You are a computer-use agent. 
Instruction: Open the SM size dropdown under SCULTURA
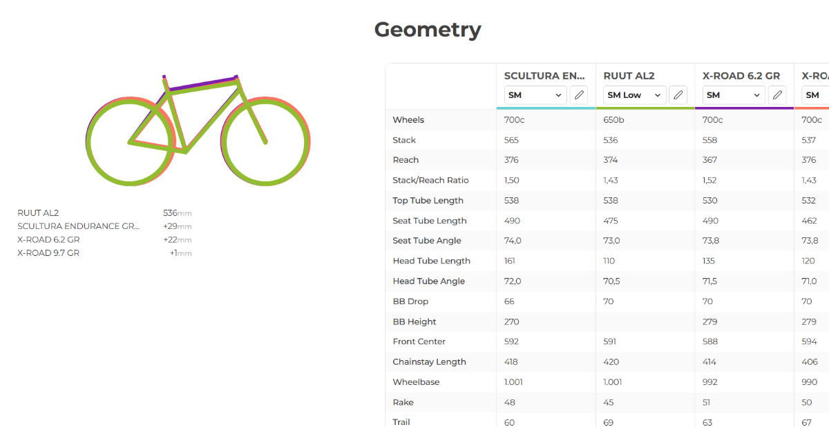pyautogui.click(x=535, y=95)
